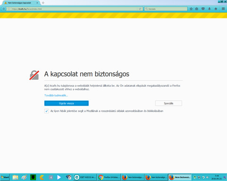227x181 pixels.
Task: Show bookmarks list icon in toolbar
Action: click(197, 9)
